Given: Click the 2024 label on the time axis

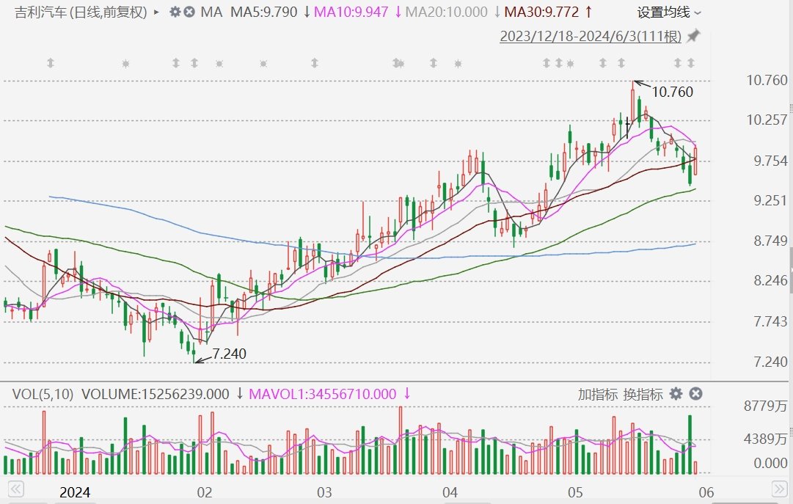Looking at the screenshot, I should 75,492.
